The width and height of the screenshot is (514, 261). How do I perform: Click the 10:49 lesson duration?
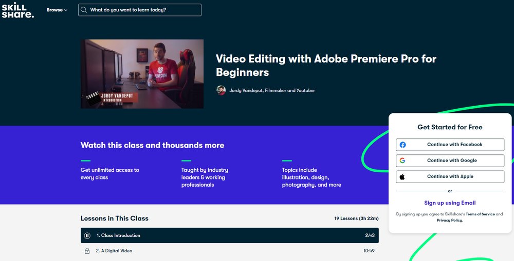(x=369, y=251)
